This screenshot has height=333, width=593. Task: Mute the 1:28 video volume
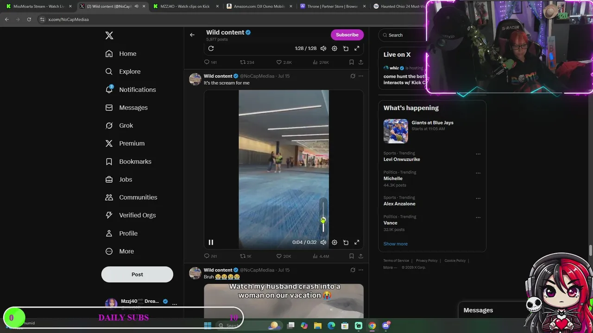click(x=323, y=49)
